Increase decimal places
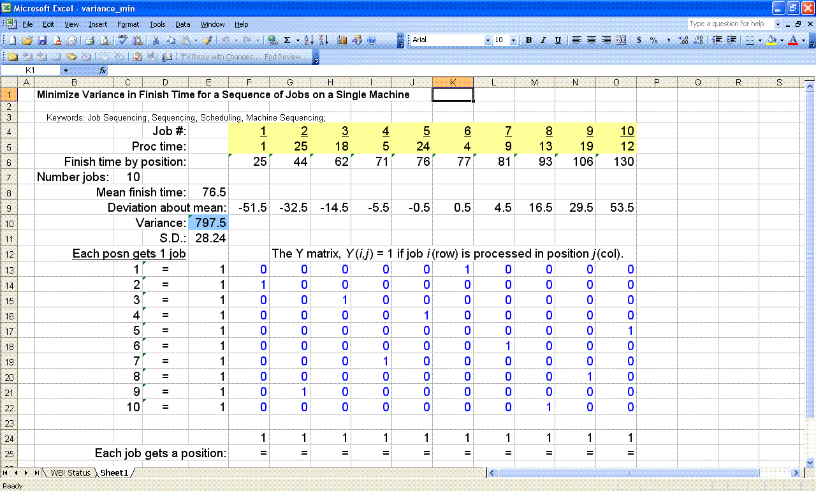The width and height of the screenshot is (816, 491). (683, 40)
